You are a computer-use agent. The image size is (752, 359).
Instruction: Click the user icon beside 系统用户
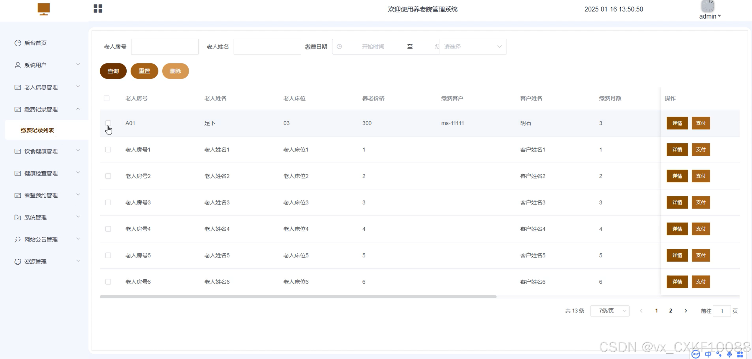[18, 65]
